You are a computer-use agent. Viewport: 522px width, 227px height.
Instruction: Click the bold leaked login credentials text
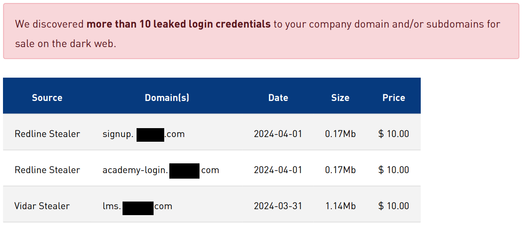(x=178, y=24)
